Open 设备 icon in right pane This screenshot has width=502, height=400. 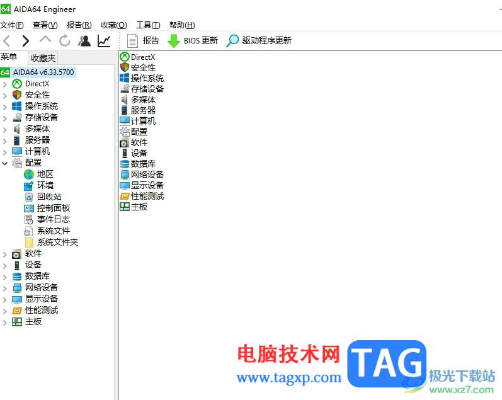(125, 153)
